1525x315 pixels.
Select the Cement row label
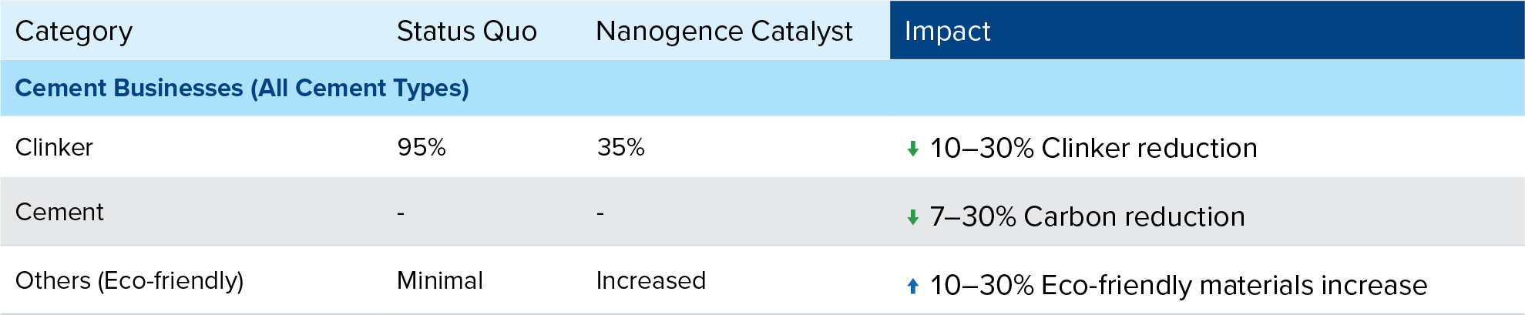point(59,212)
